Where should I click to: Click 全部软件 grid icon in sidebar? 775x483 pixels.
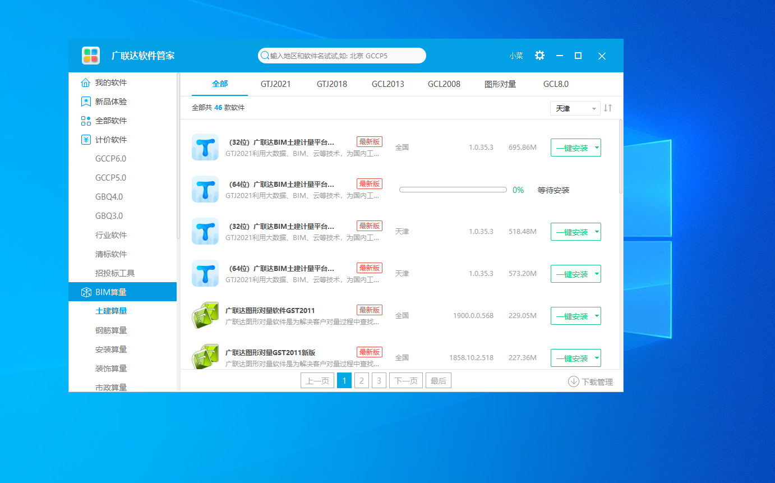(x=85, y=121)
